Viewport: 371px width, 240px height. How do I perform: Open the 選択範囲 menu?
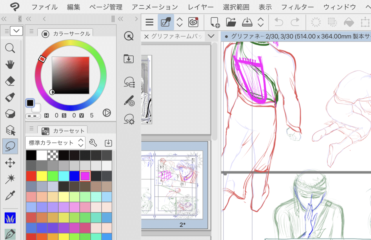[x=236, y=7]
